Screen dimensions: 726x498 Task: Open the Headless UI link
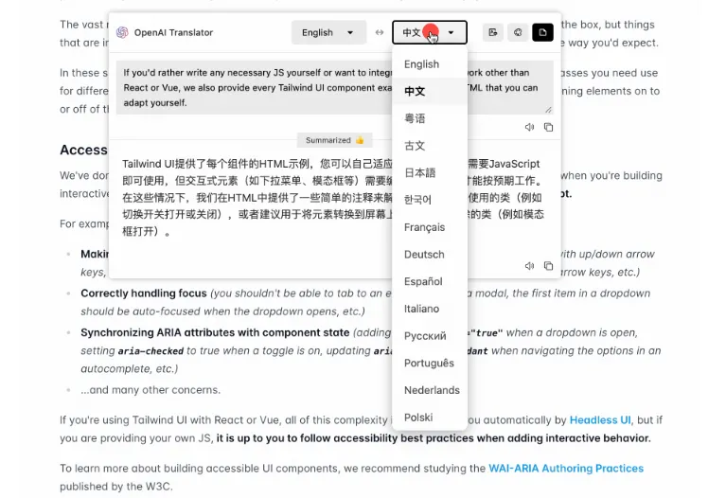(x=599, y=419)
